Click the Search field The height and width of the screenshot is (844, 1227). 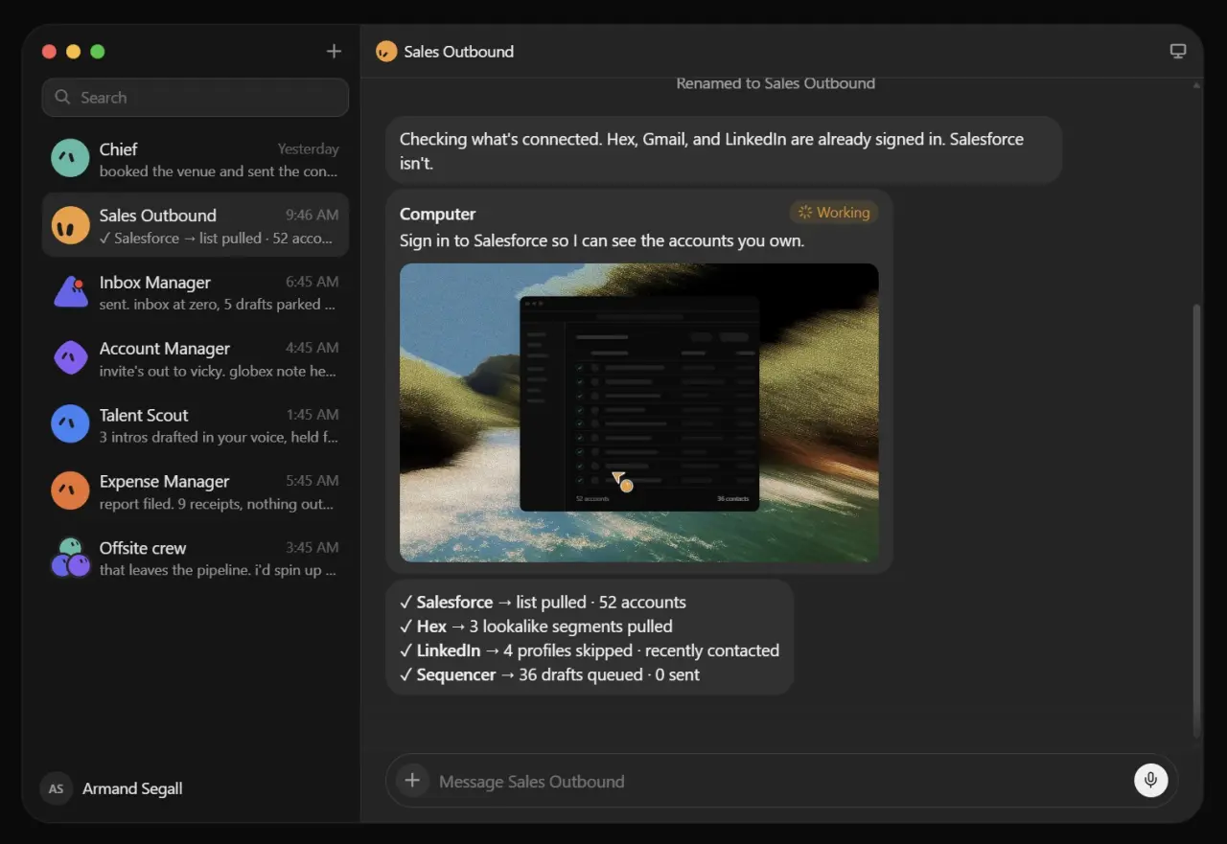(x=195, y=98)
